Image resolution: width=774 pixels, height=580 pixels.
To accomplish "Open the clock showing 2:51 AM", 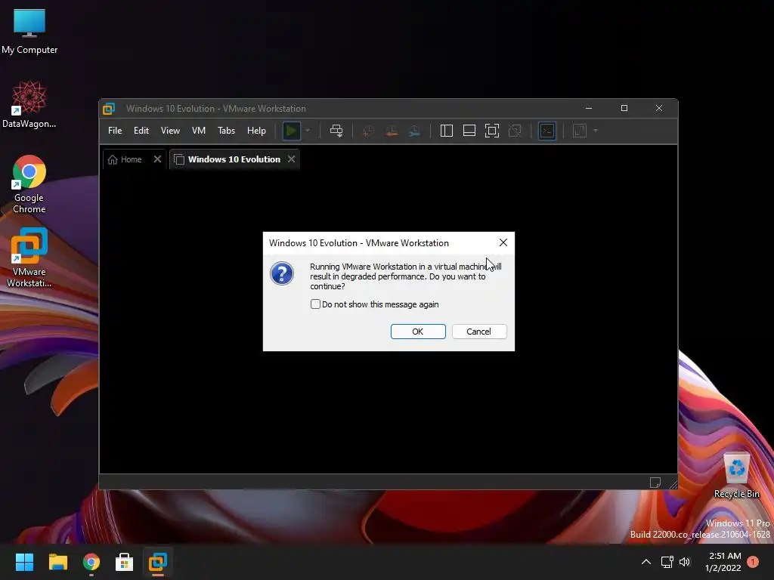I will pyautogui.click(x=724, y=562).
